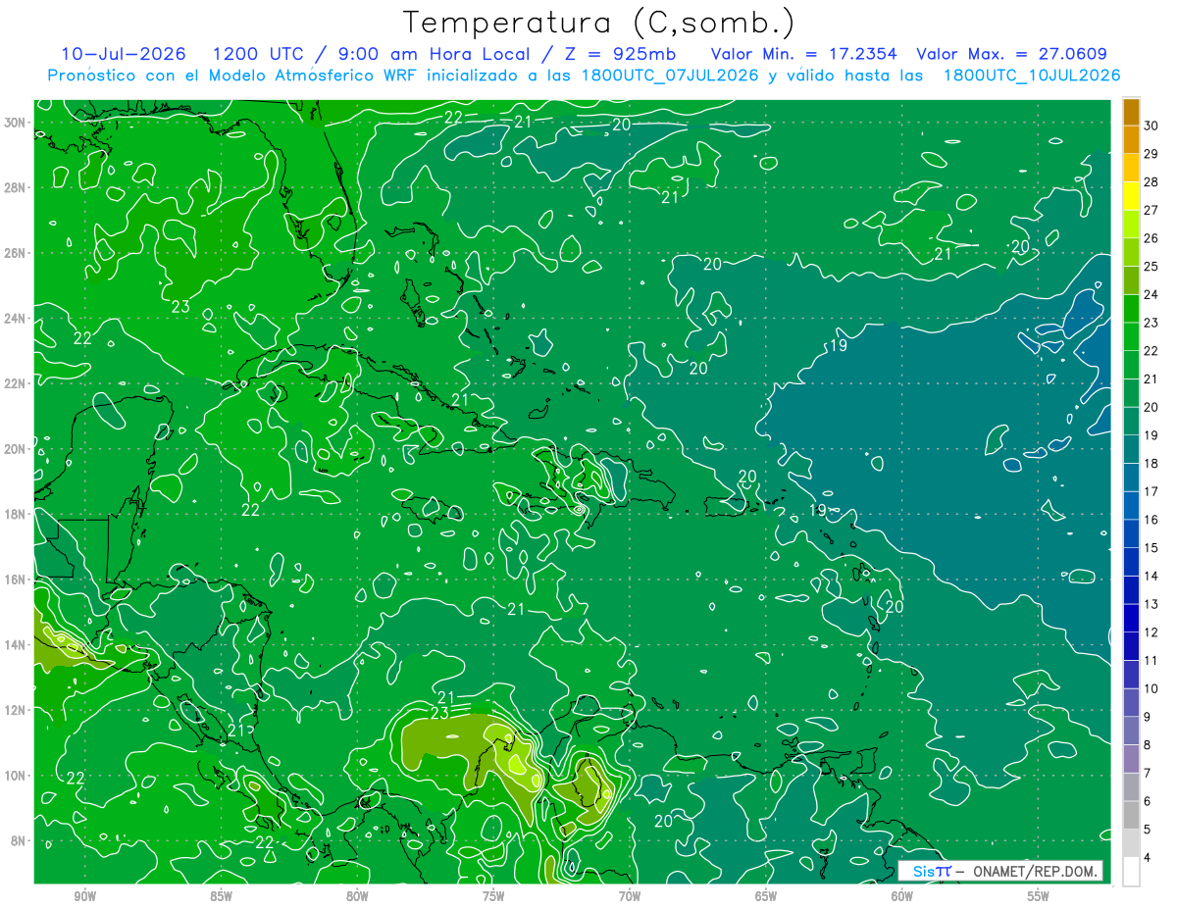Click the '16N' latitude label

[x=17, y=580]
